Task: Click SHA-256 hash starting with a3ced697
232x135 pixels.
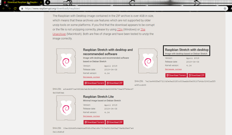Action: tap(93, 91)
